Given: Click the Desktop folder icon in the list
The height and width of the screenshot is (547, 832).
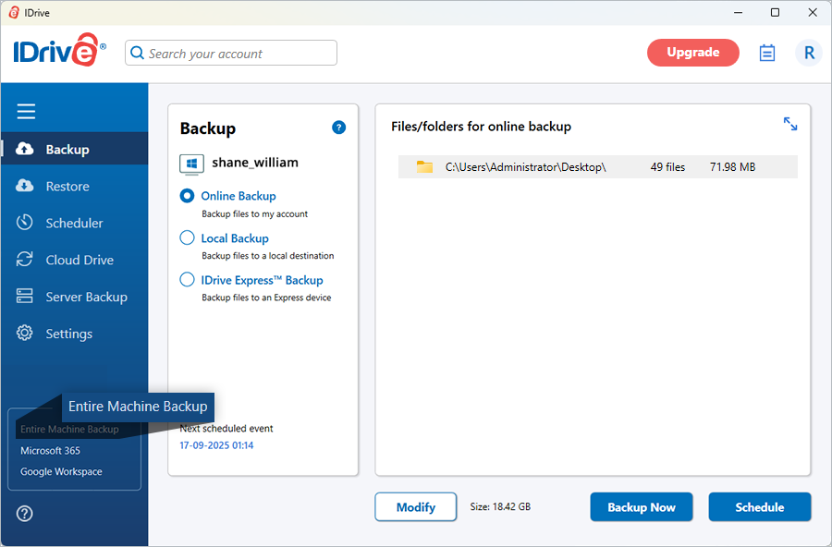Looking at the screenshot, I should pos(424,166).
